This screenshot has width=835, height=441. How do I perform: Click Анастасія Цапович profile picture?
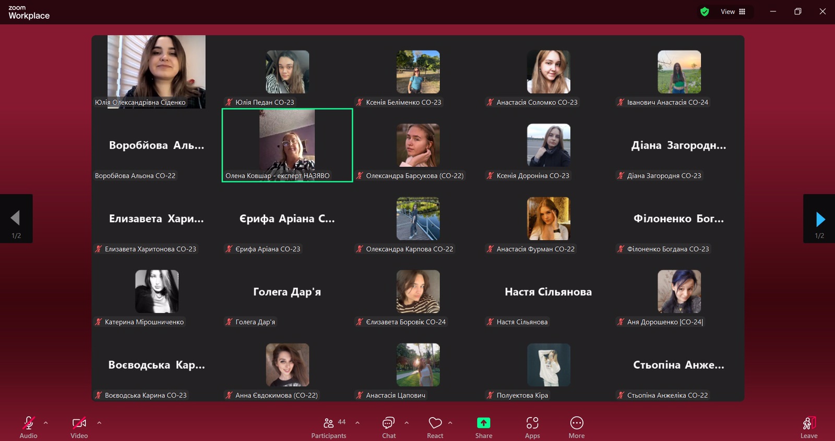point(418,365)
